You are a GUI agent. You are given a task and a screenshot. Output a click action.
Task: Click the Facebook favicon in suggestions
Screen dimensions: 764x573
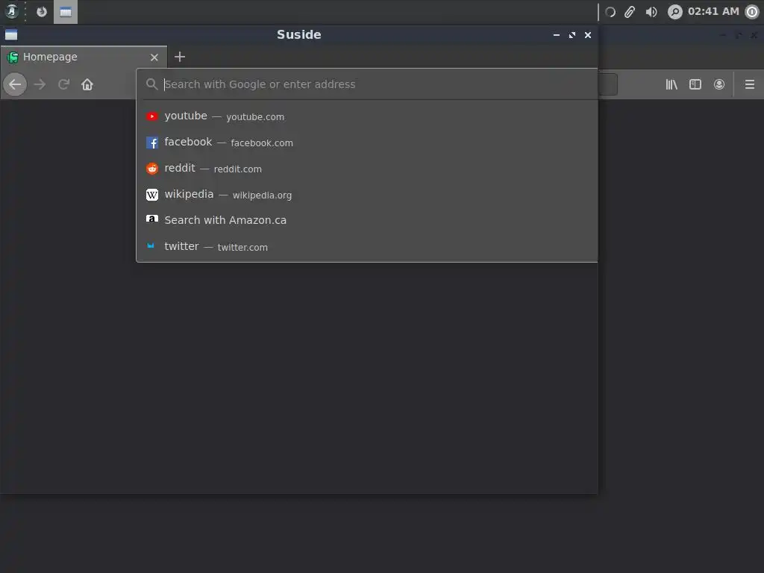coord(152,143)
